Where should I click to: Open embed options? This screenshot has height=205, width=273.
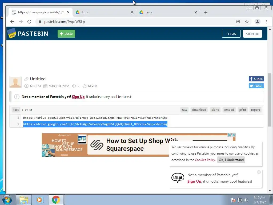coord(229,110)
